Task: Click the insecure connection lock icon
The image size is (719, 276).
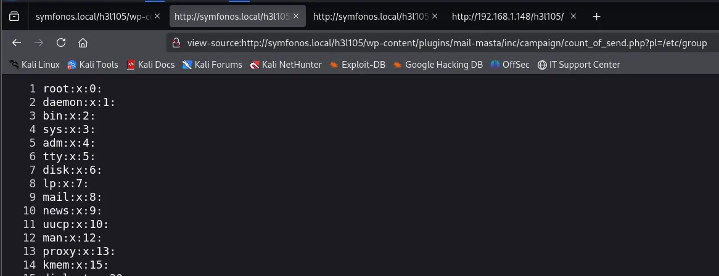Action: (175, 43)
